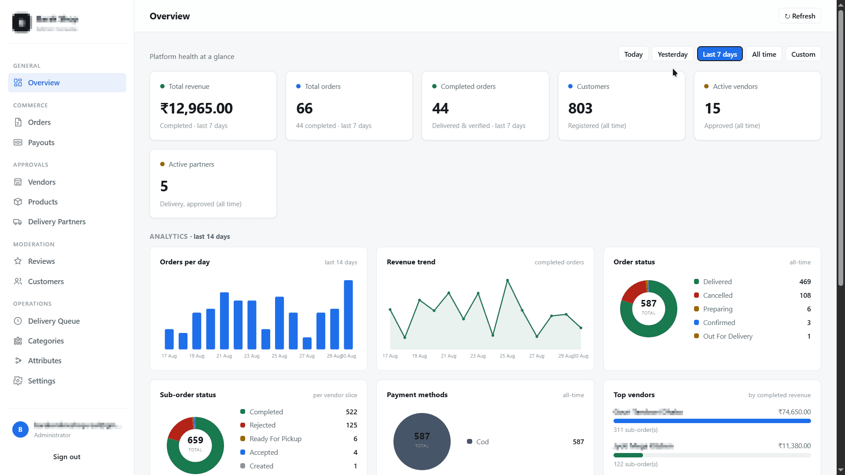Screen dimensions: 845x475
Task: Click the Cancelled legend color swatch
Action: click(696, 295)
